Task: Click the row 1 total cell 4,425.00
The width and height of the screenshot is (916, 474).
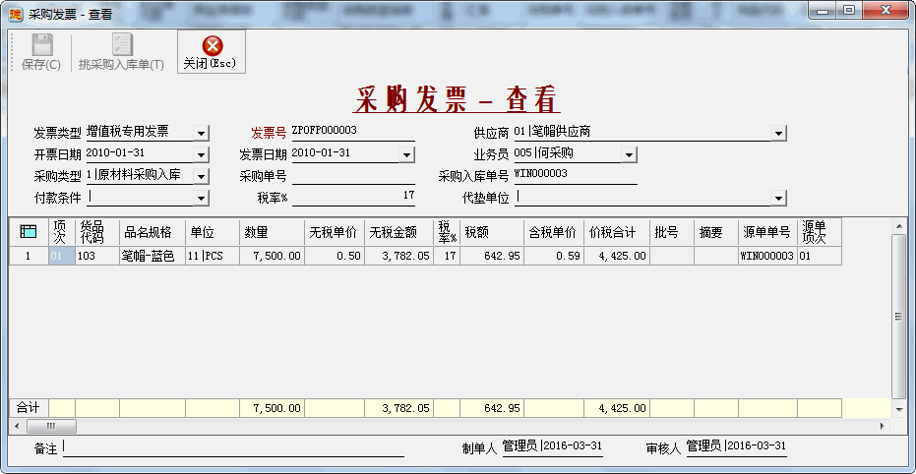Action: [617, 256]
